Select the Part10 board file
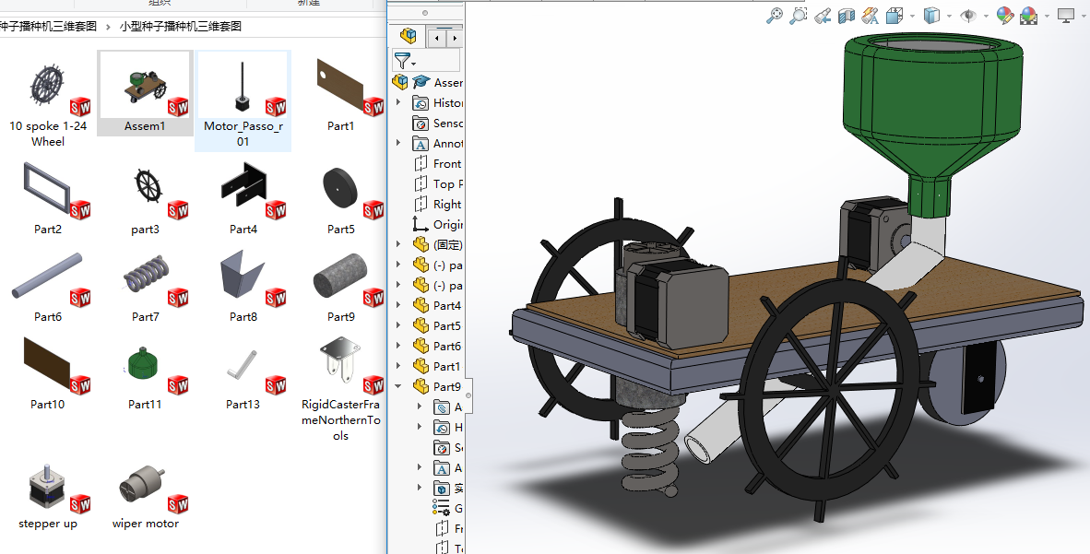Viewport: 1090px width, 554px height. (48, 372)
